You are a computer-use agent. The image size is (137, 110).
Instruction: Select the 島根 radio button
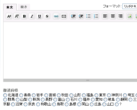coord(66,104)
